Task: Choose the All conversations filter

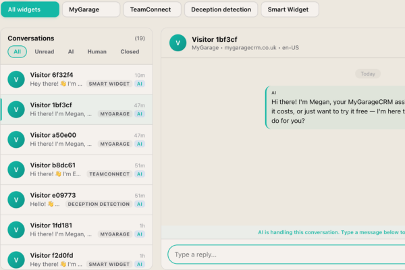Action: (18, 52)
